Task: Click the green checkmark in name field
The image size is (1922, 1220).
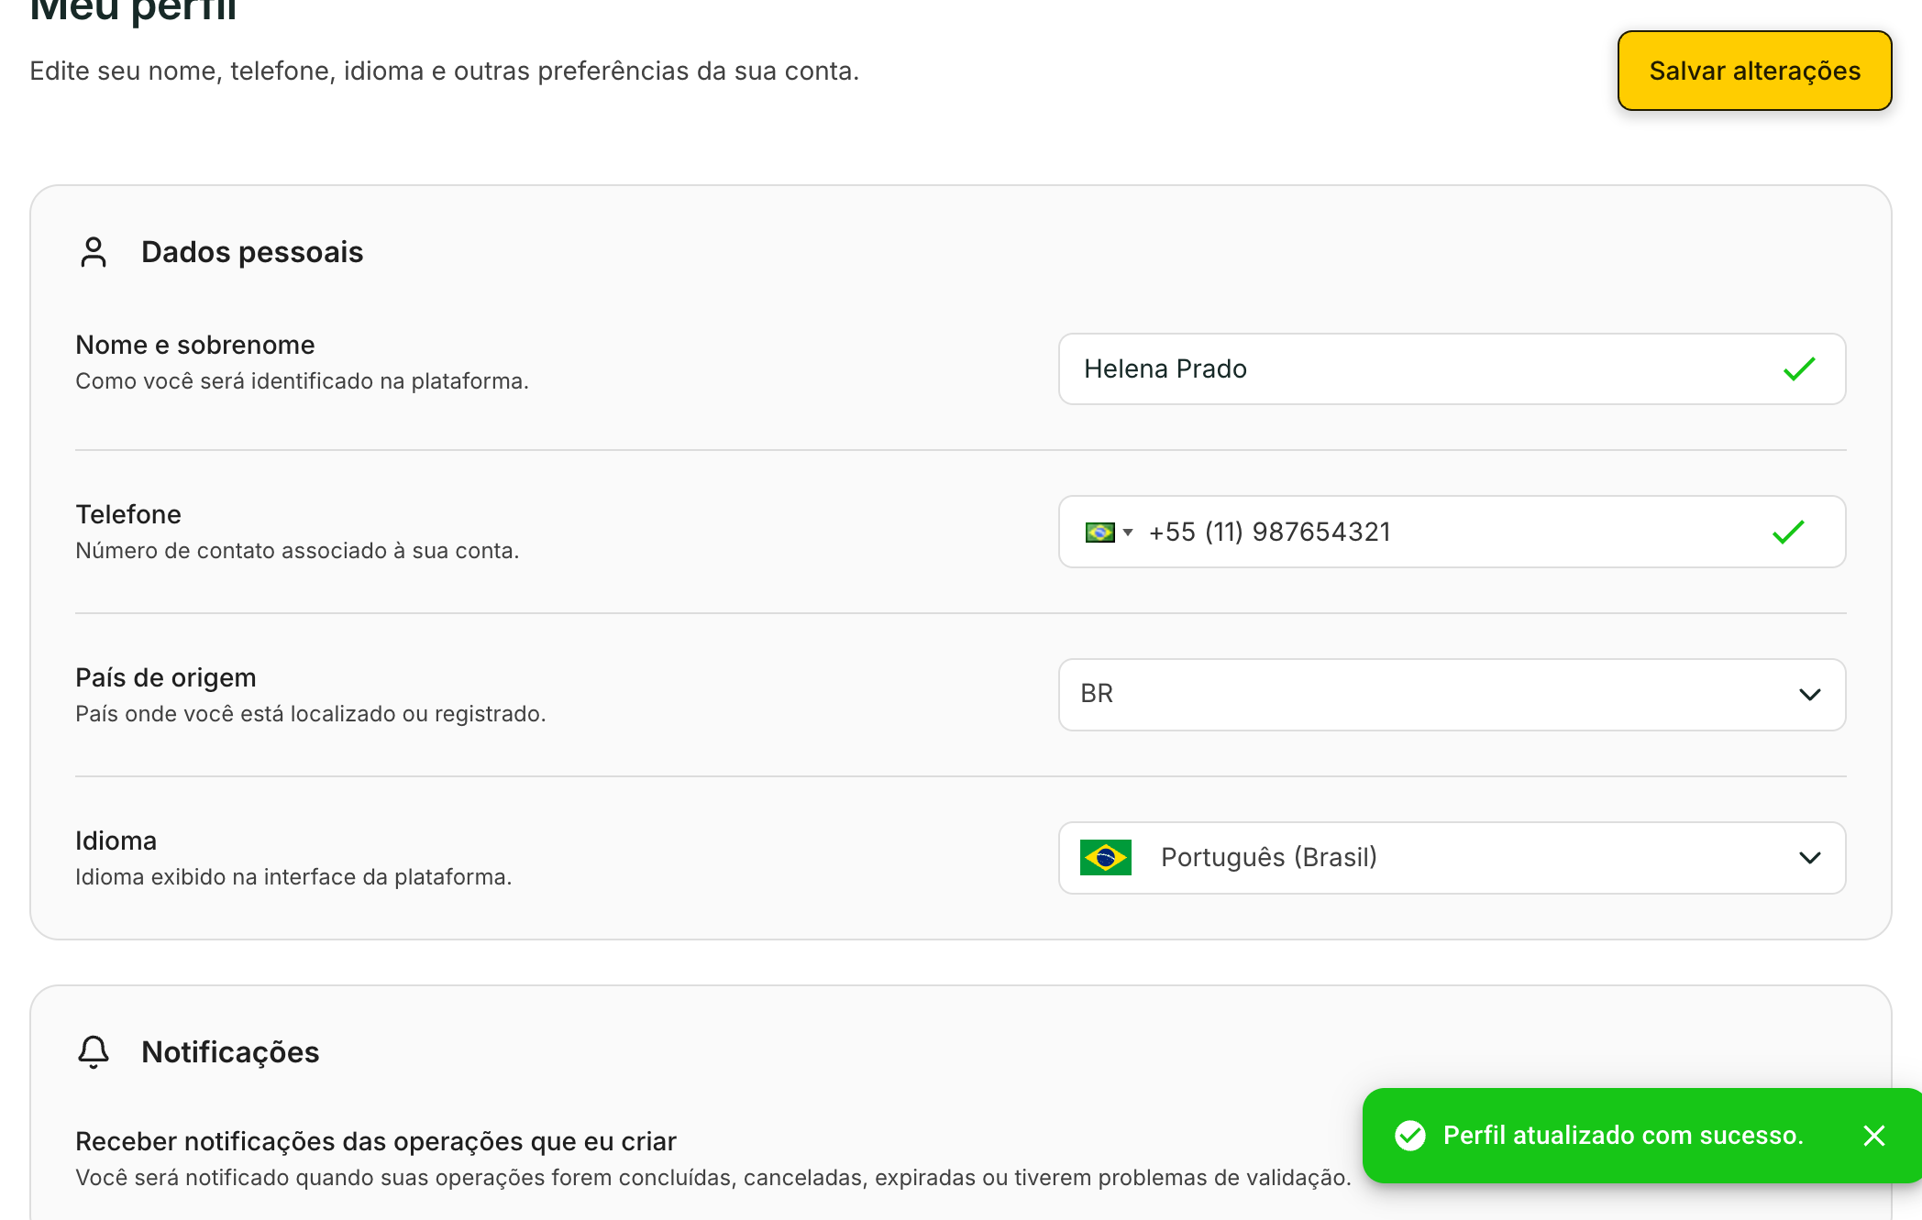Action: pyautogui.click(x=1799, y=368)
